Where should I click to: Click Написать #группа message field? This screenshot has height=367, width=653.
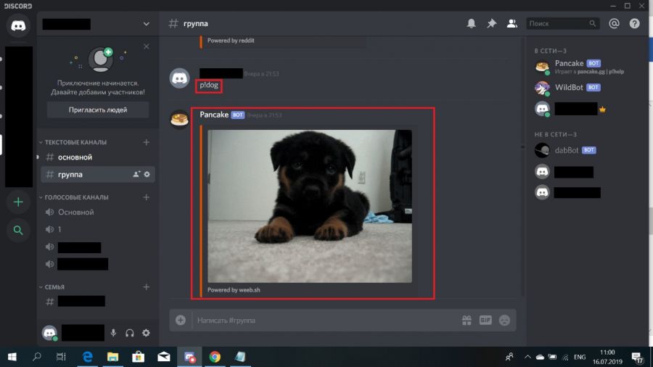325,321
